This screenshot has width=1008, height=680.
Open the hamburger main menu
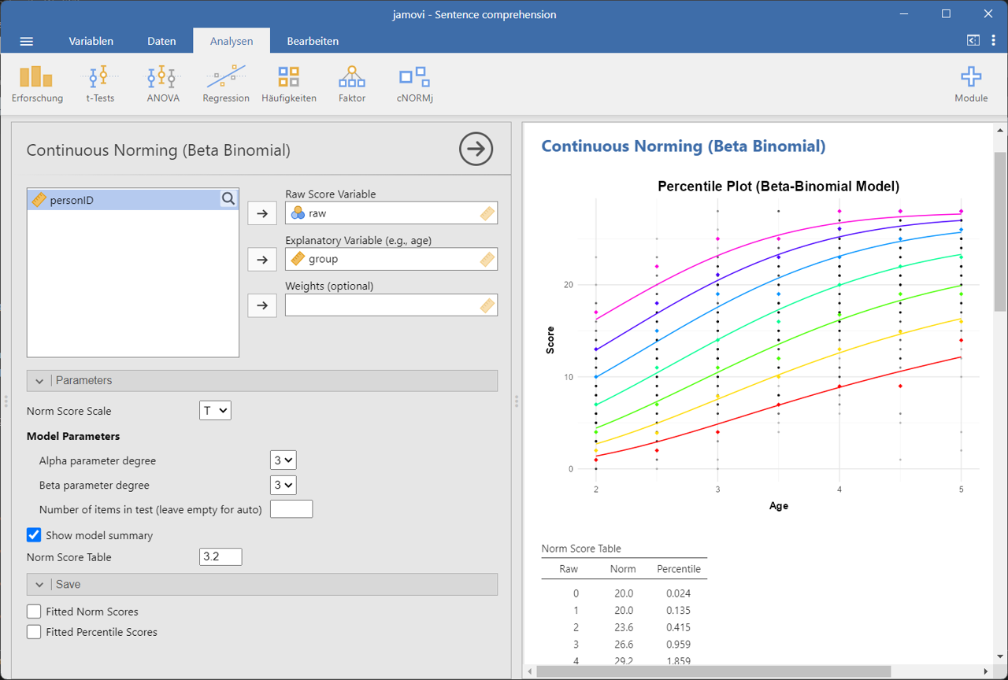[x=27, y=42]
